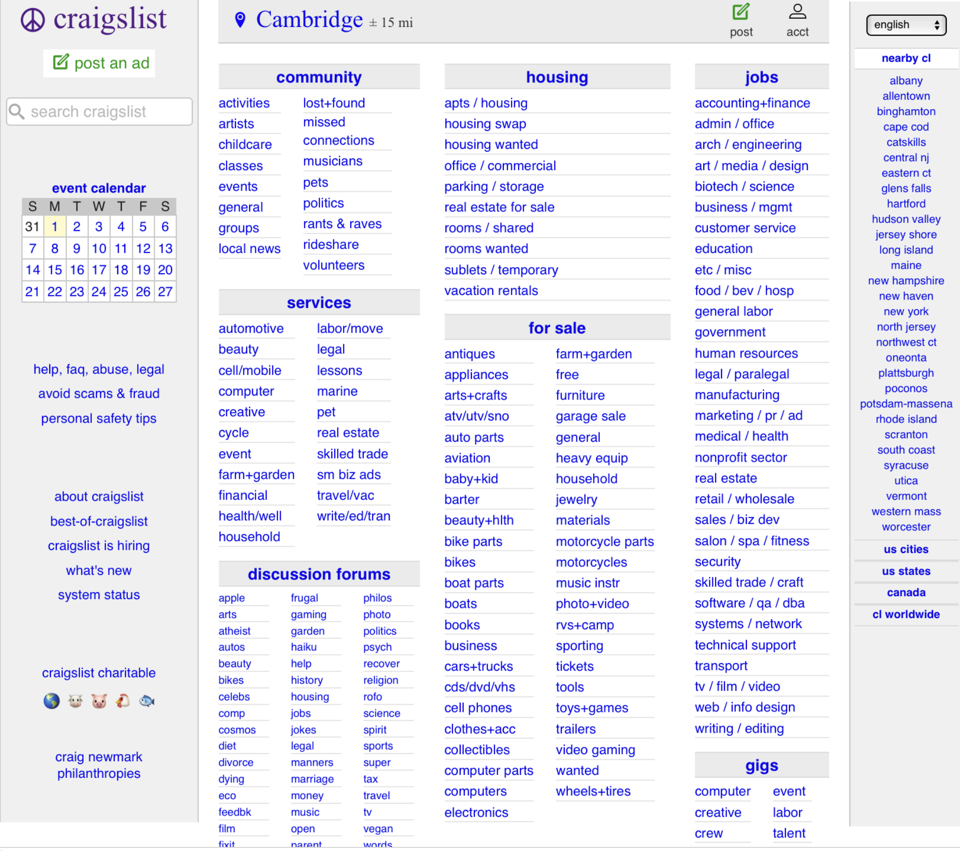
Task: Expand the canada section
Action: click(906, 593)
